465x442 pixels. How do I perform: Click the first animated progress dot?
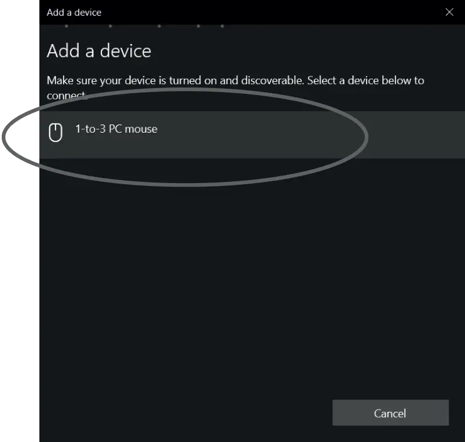click(67, 26)
